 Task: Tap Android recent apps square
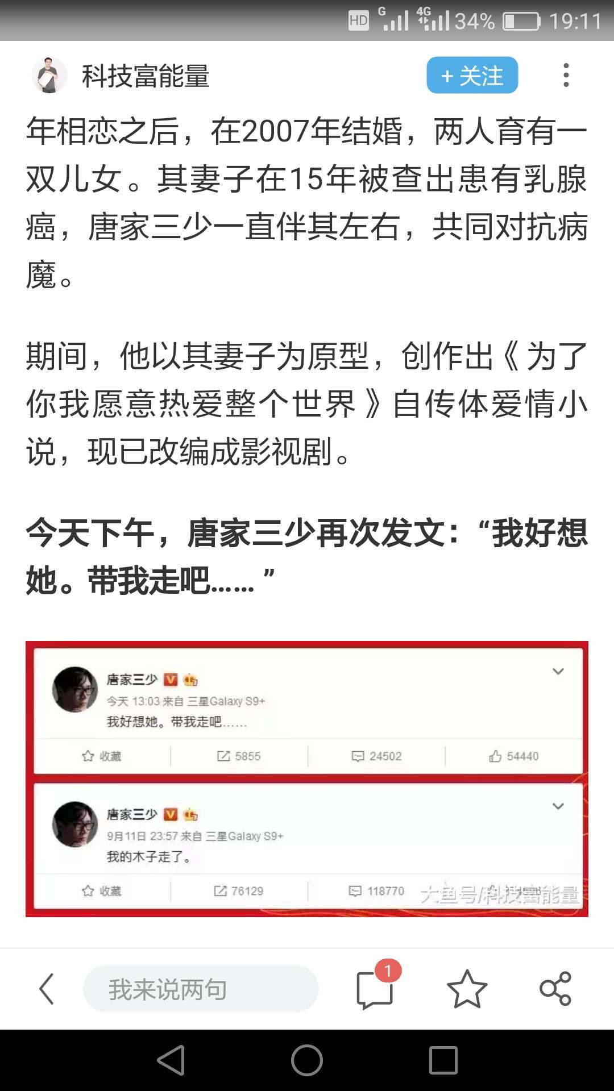[x=443, y=1060]
